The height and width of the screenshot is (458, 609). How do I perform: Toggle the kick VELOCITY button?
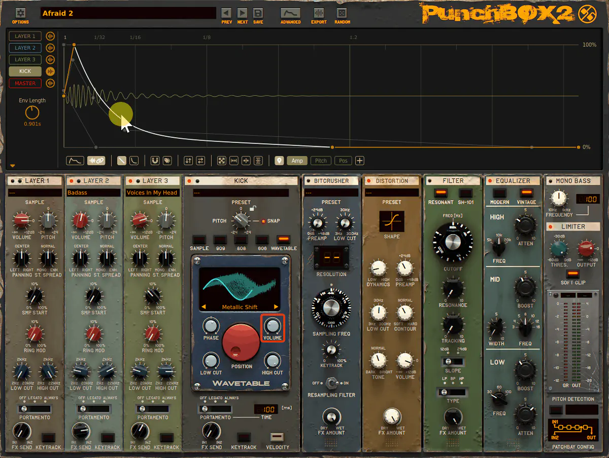coord(278,437)
